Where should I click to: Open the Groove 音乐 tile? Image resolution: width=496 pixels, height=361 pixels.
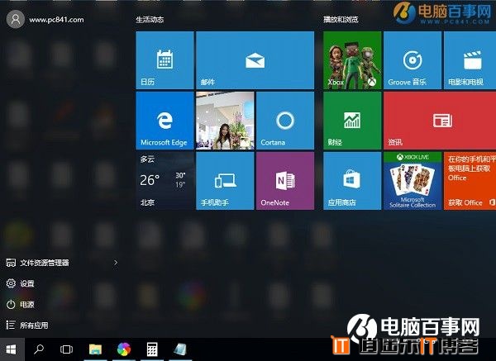point(413,60)
